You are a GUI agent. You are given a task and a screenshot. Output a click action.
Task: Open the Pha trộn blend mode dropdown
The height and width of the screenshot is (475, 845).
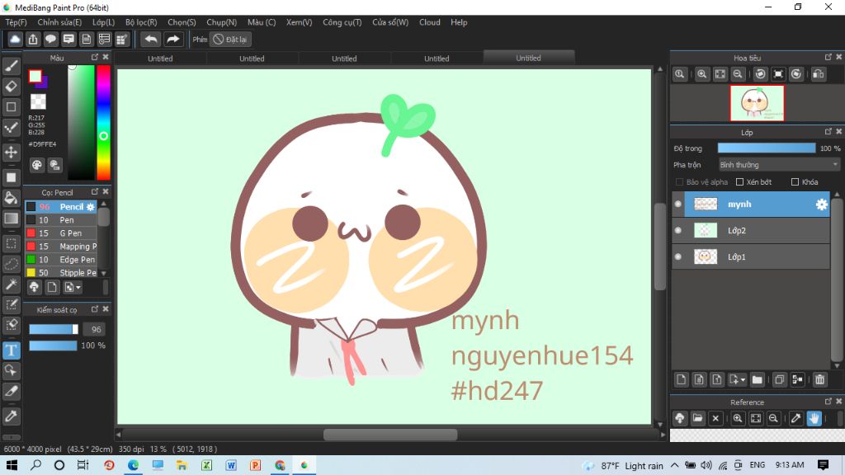(x=779, y=165)
